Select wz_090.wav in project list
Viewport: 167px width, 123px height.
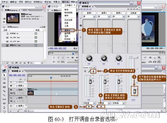click(22, 41)
